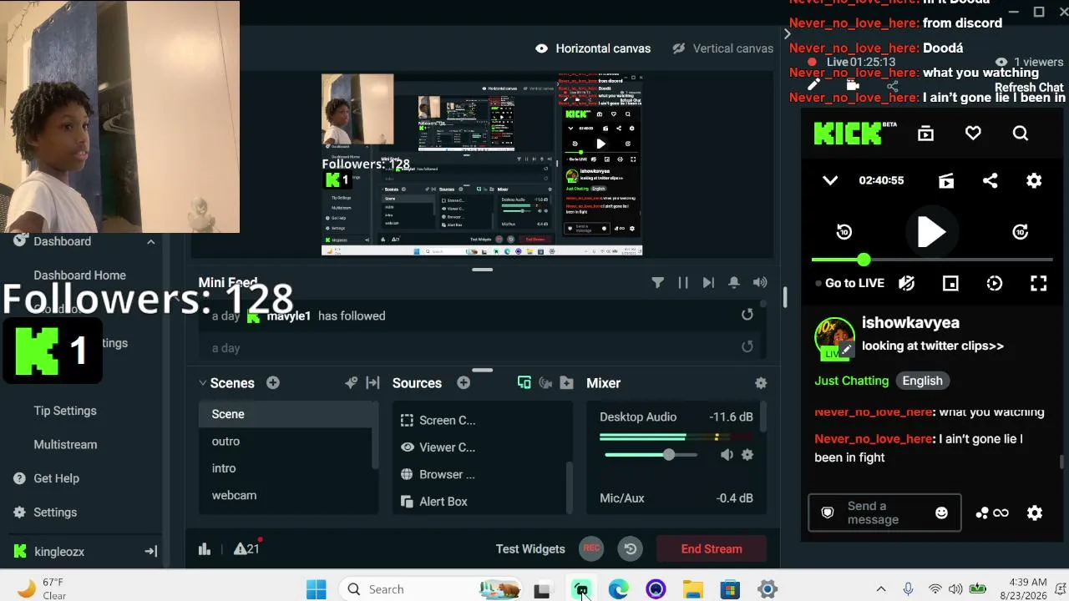Pause the Mini Feed alert queue
The width and height of the screenshot is (1069, 601).
click(683, 283)
